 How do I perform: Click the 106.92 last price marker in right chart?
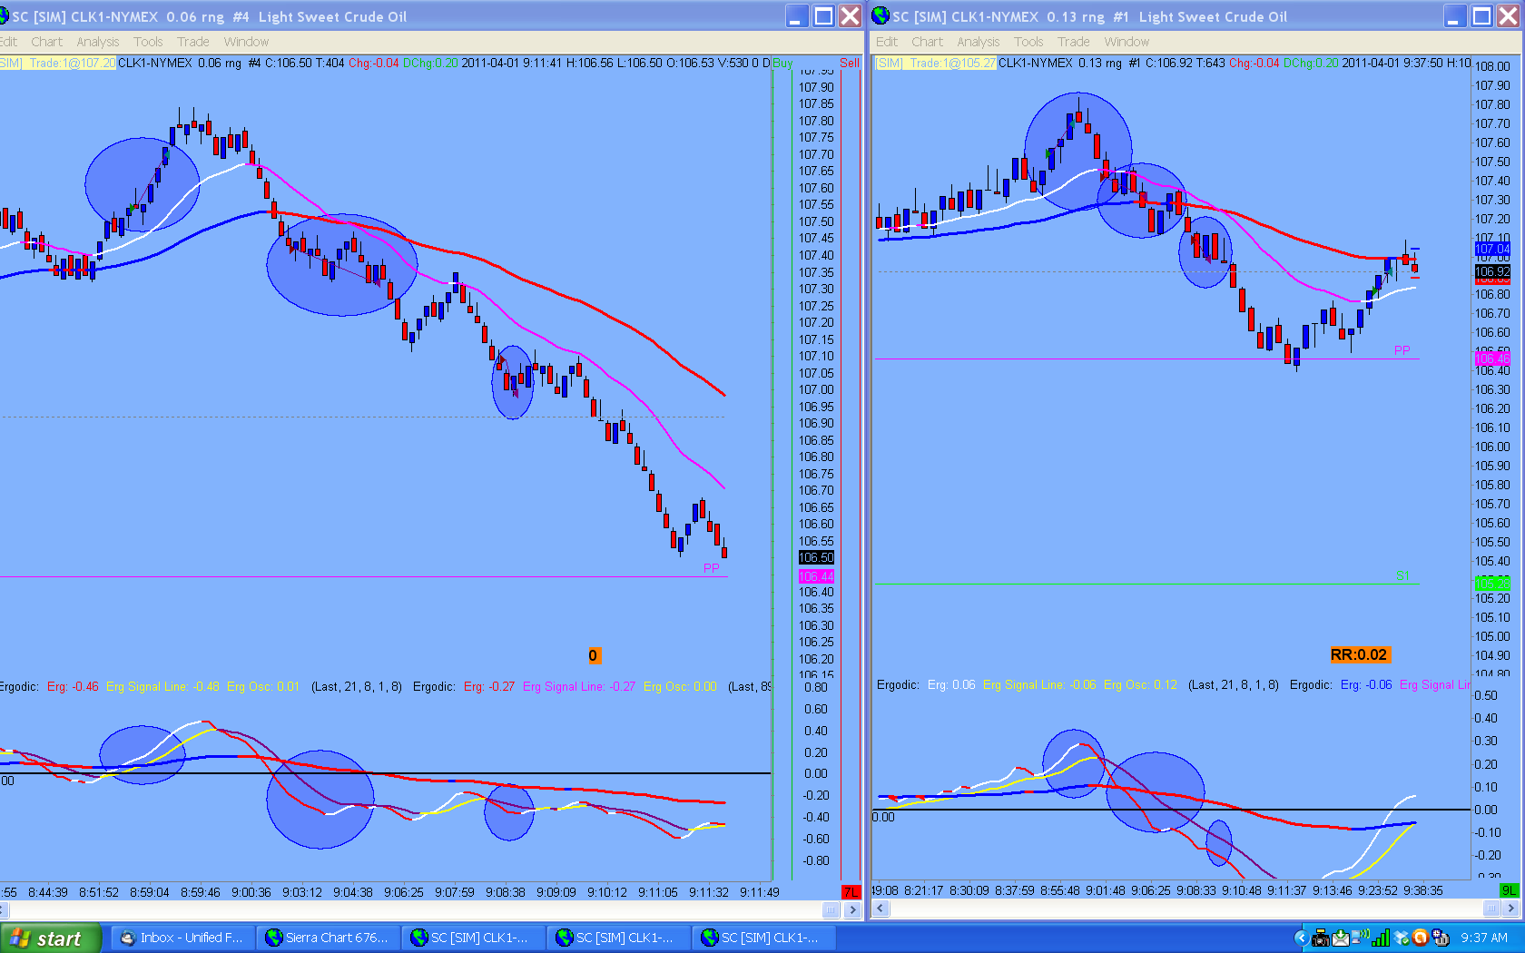point(1492,271)
